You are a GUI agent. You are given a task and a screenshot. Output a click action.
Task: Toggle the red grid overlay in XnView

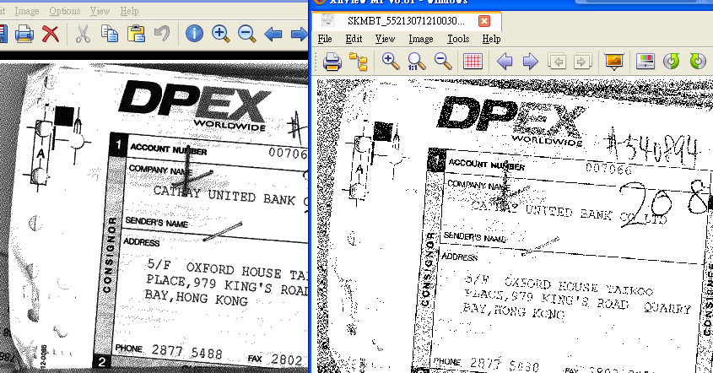(473, 62)
